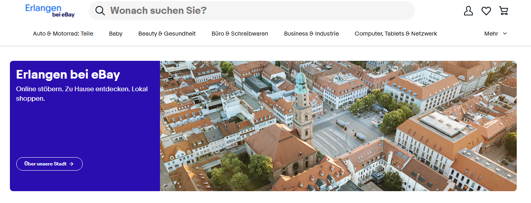Click the Erlangen bei eBay logo
531x203 pixels.
point(50,11)
